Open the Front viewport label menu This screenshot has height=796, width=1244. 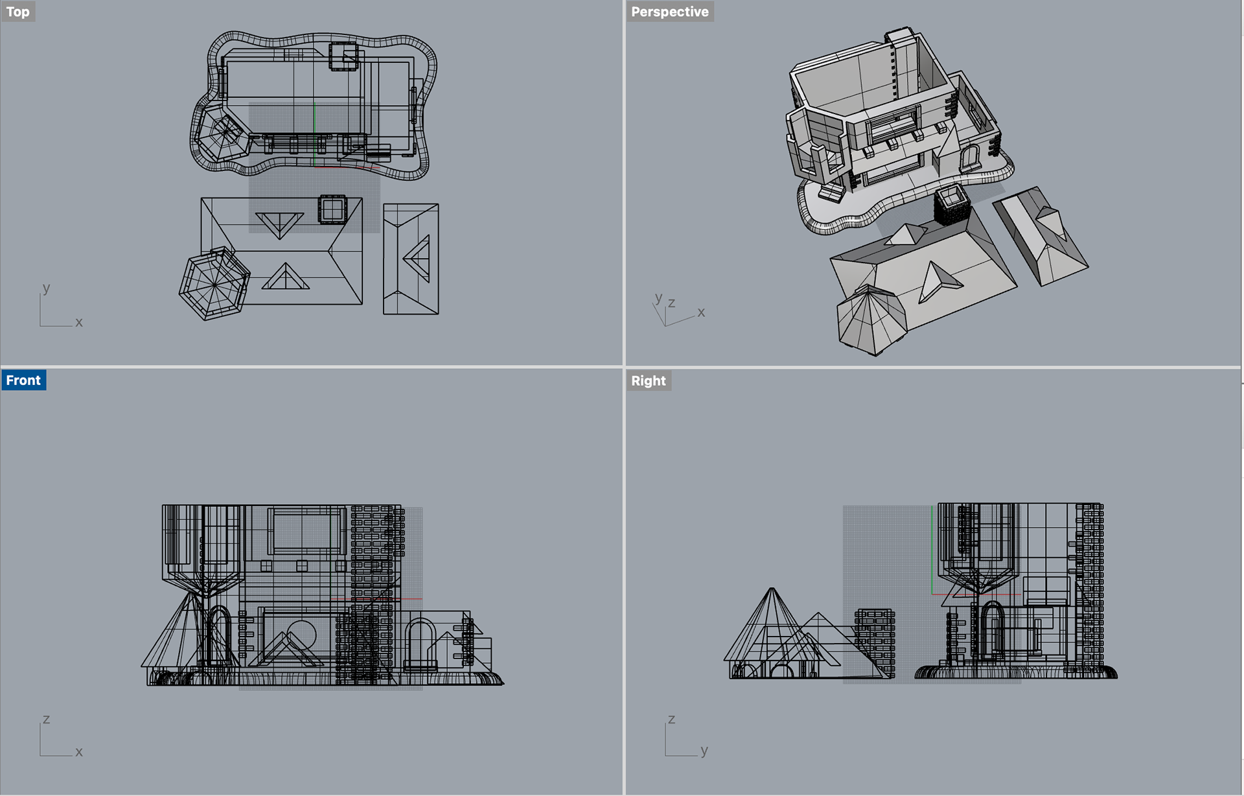coord(23,380)
